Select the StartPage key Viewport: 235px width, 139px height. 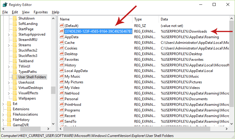(x=26, y=29)
